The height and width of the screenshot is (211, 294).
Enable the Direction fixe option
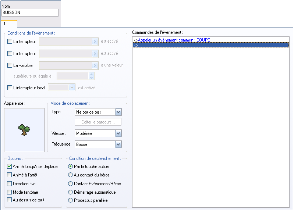(9, 183)
